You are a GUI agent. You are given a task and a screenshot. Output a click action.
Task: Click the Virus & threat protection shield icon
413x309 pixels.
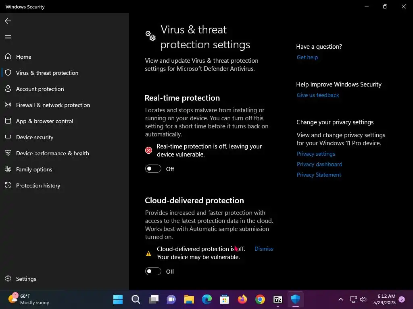tap(8, 72)
